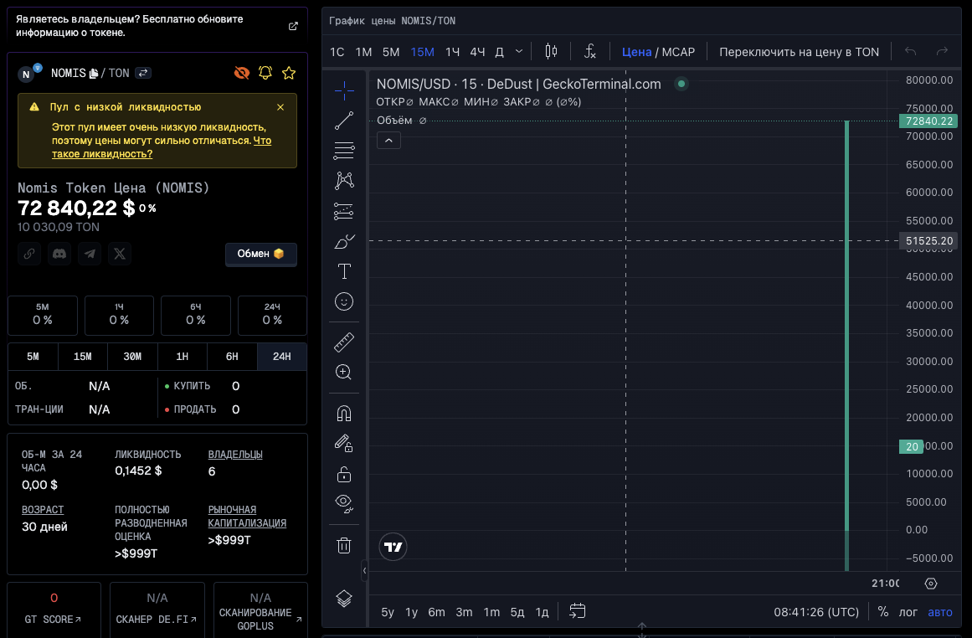This screenshot has height=638, width=972.
Task: Collapse the volume indicator legend arrow
Action: (x=388, y=141)
